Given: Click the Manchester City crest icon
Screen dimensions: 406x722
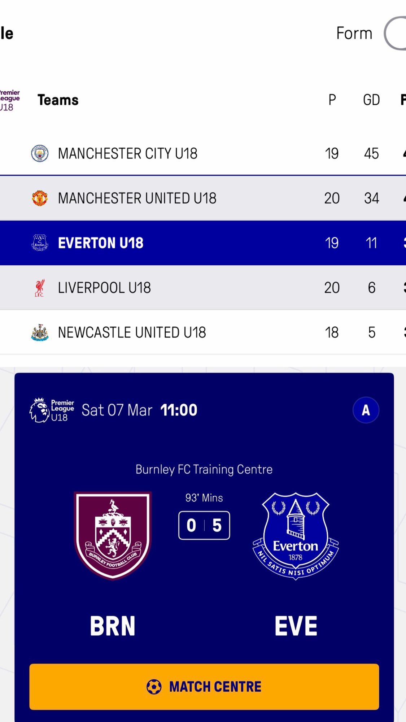Looking at the screenshot, I should (40, 153).
